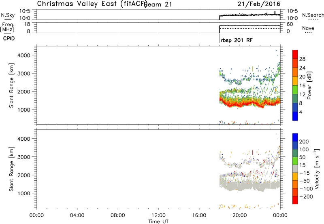Click the Nave legend label
The height and width of the screenshot is (224, 324).
point(308,28)
